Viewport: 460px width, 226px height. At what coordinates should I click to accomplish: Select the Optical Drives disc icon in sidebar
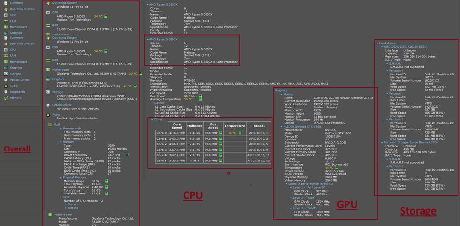point(6,80)
